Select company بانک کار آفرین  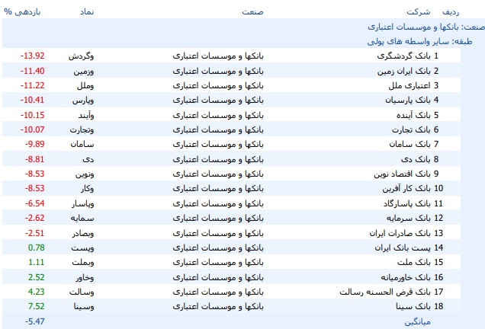pyautogui.click(x=406, y=188)
